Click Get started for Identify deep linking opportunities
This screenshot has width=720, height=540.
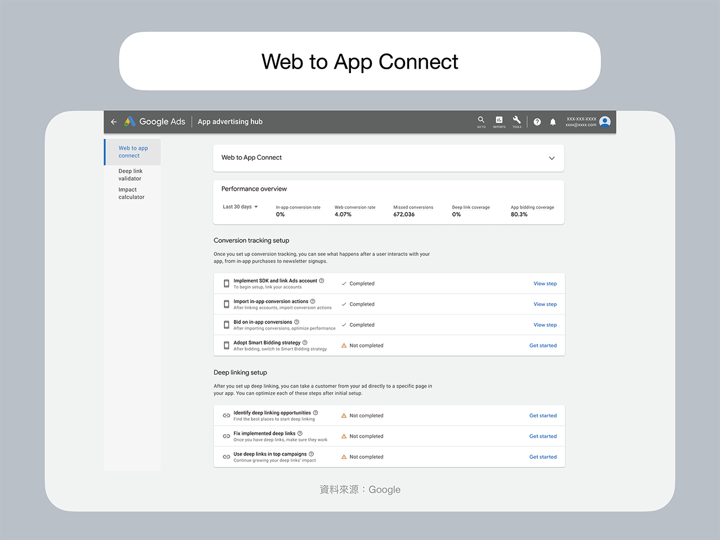click(543, 416)
